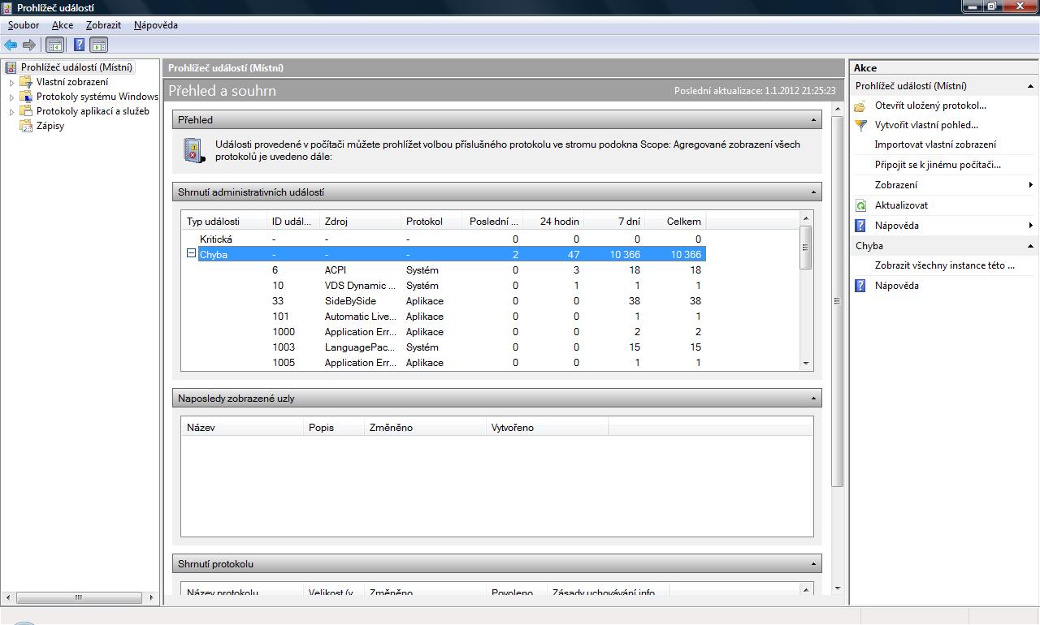Collapse the Chyba event type row
This screenshot has height=625, width=1040.
(x=191, y=253)
